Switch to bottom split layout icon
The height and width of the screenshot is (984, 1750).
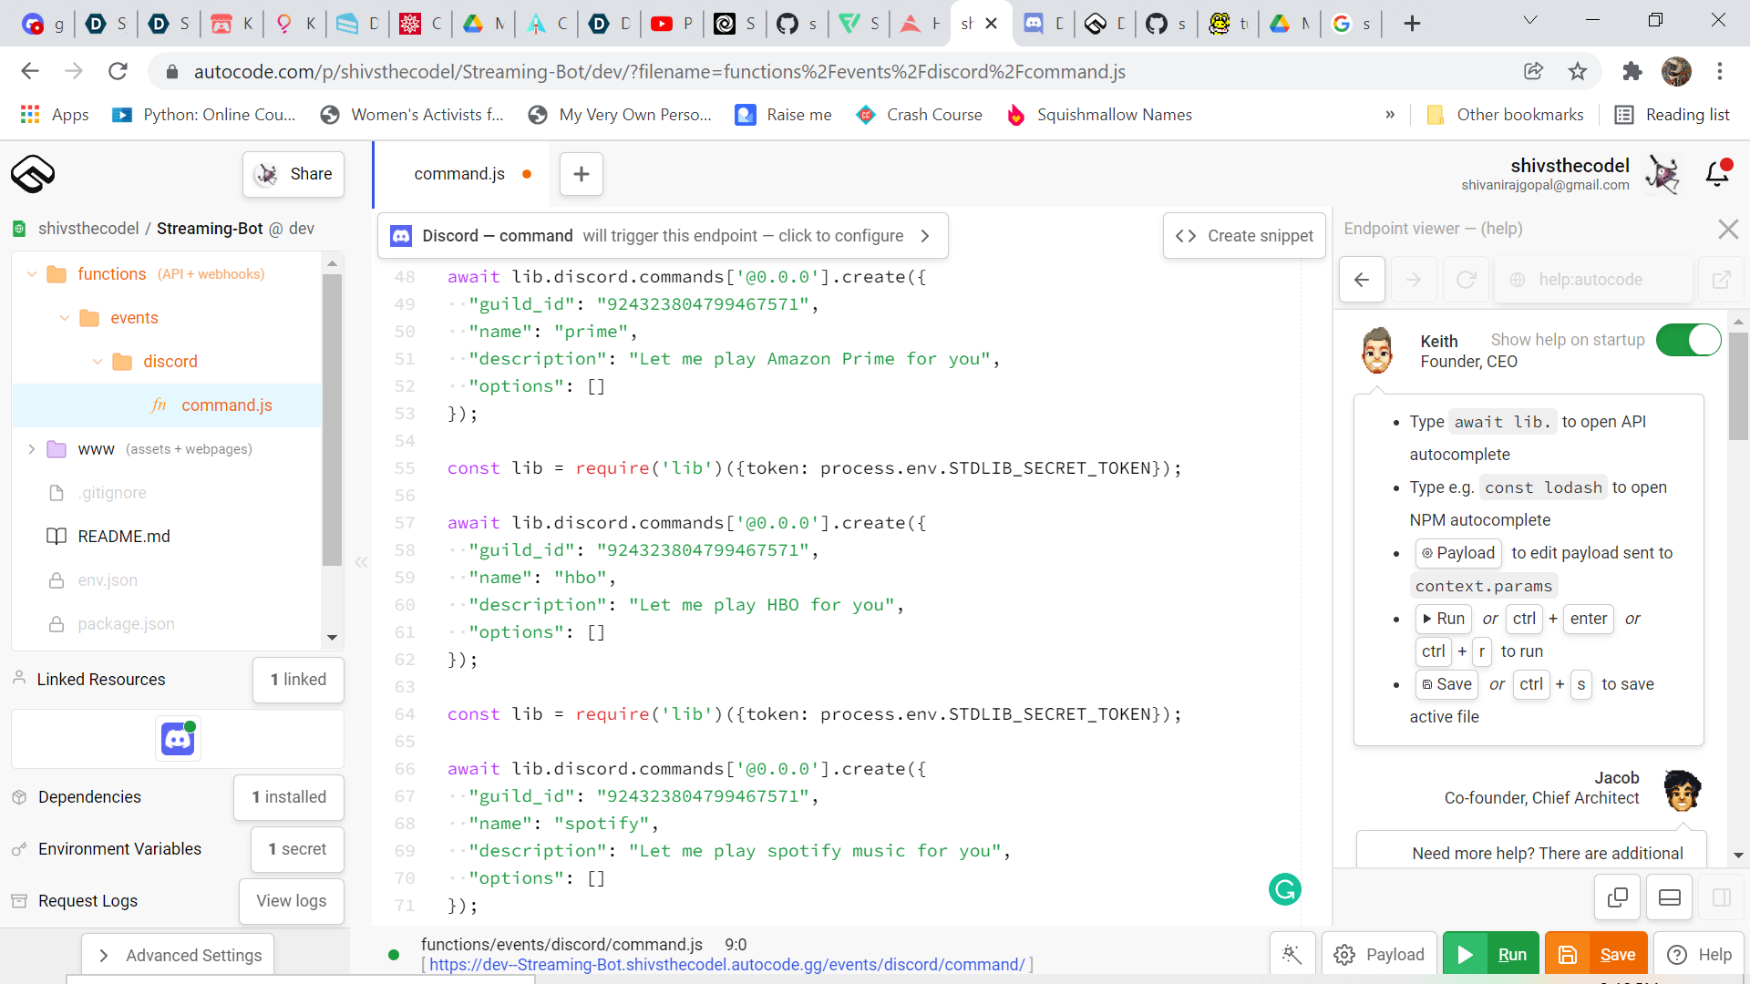(1669, 897)
